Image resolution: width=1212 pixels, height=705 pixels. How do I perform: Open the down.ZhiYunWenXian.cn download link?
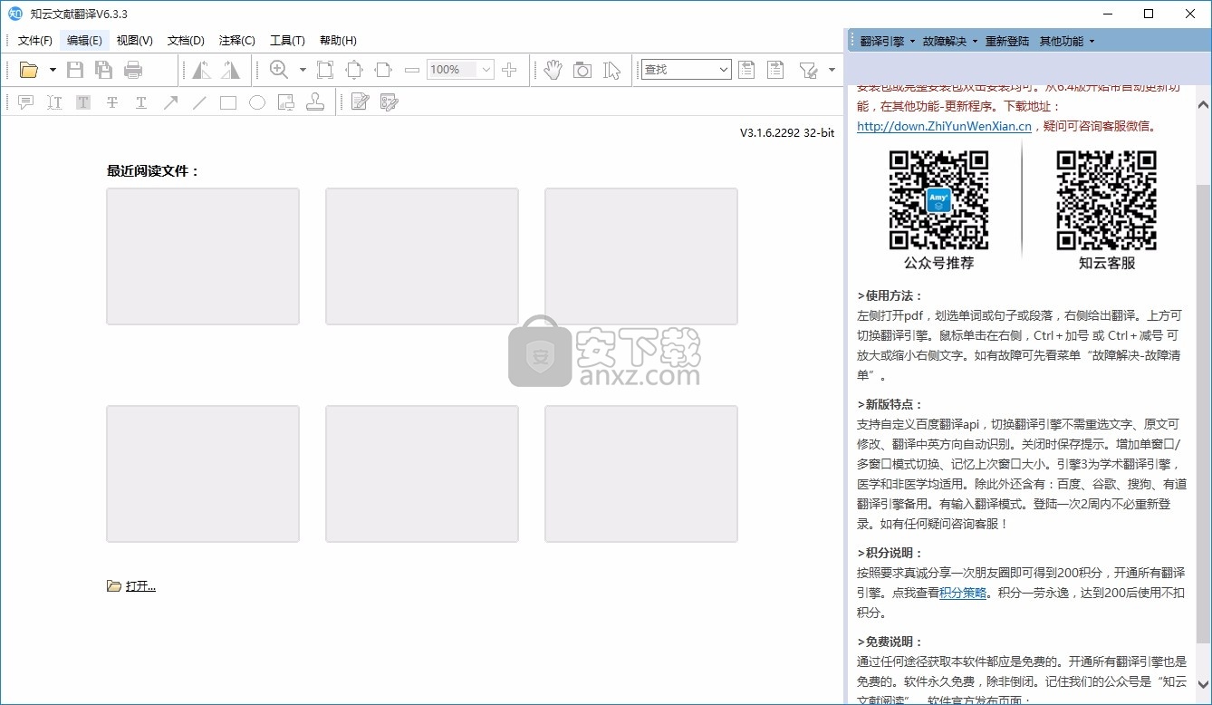(944, 126)
